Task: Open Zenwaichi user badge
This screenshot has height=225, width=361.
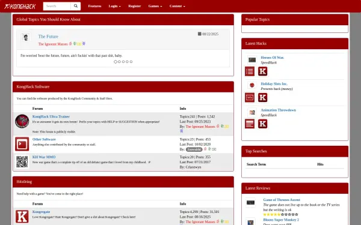Action: tap(194, 149)
